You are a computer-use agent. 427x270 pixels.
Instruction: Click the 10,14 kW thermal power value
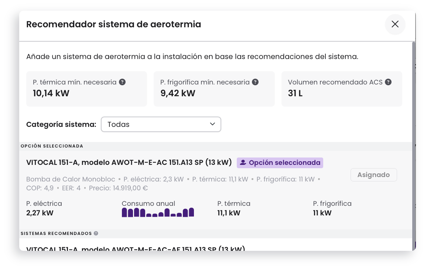(x=51, y=93)
